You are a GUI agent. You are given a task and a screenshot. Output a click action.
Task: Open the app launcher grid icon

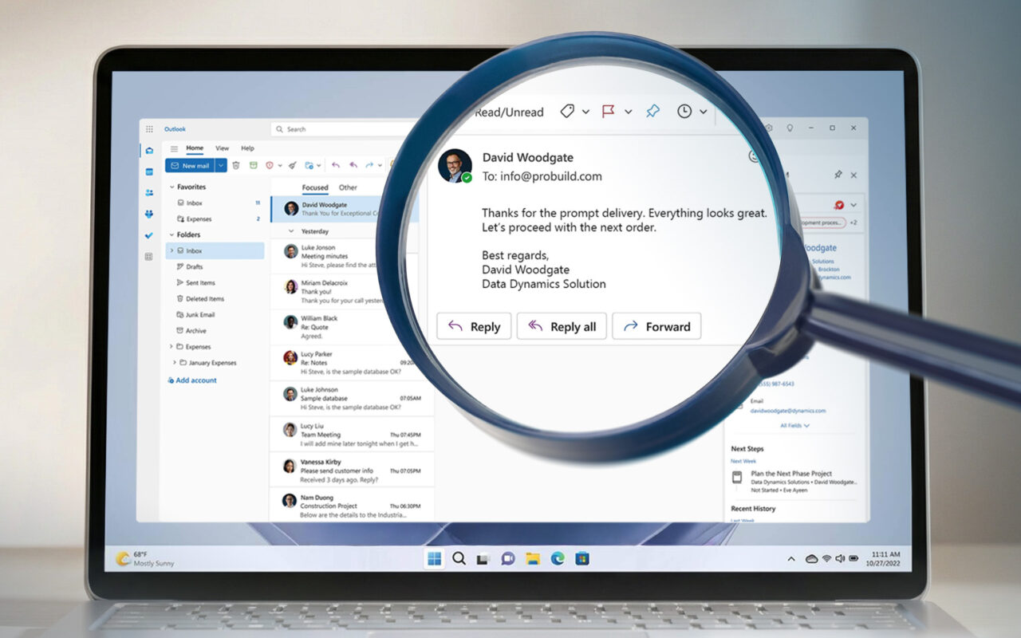(x=149, y=128)
